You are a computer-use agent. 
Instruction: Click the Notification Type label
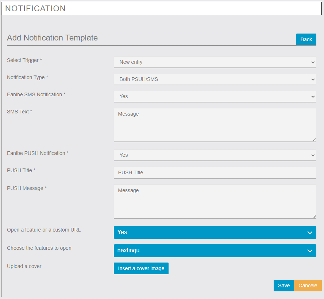[27, 77]
